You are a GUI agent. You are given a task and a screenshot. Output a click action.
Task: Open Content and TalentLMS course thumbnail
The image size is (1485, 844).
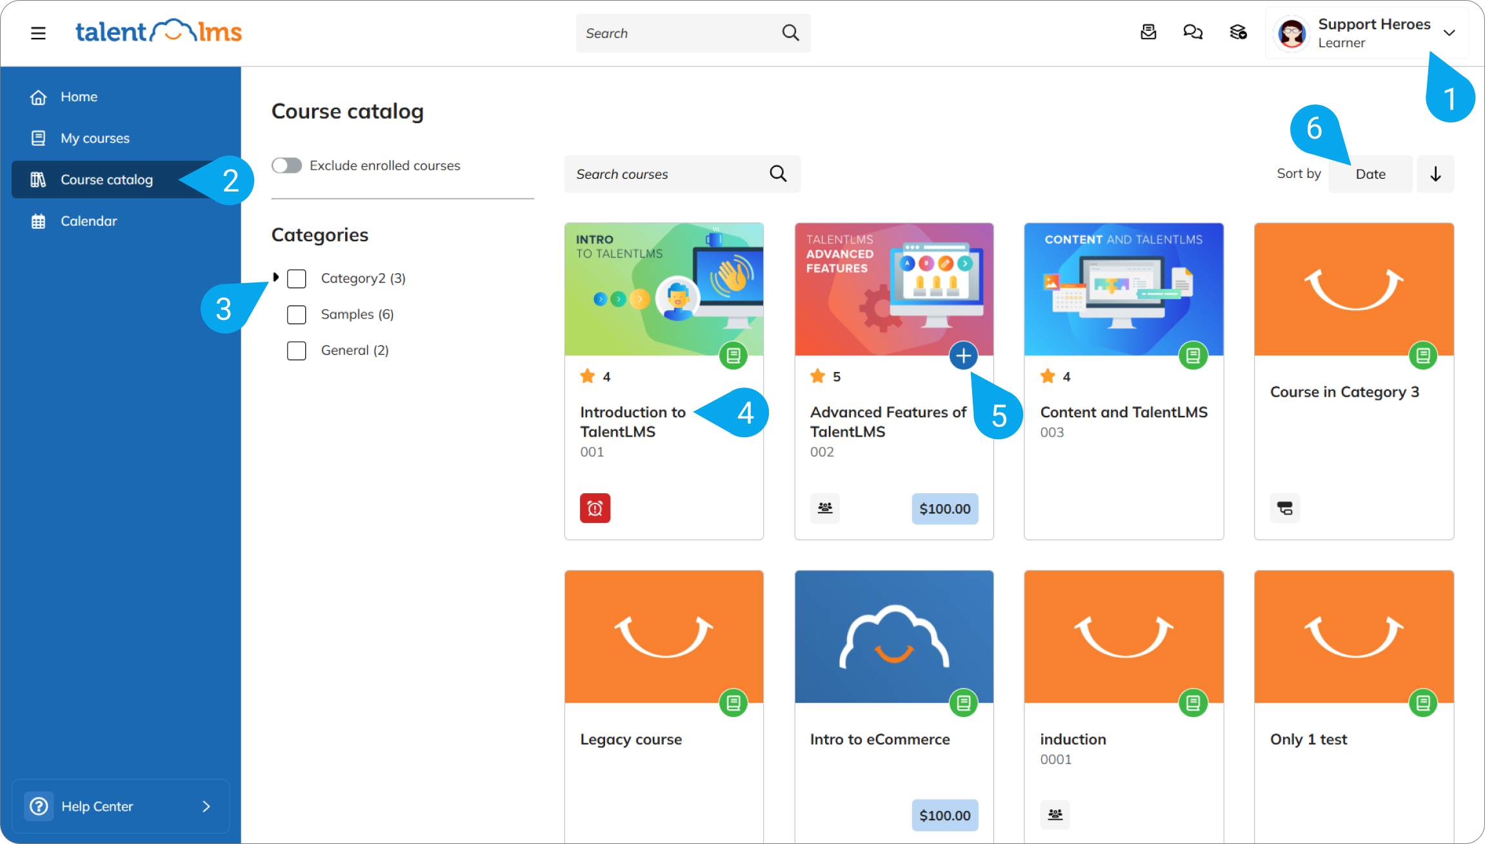(1123, 289)
